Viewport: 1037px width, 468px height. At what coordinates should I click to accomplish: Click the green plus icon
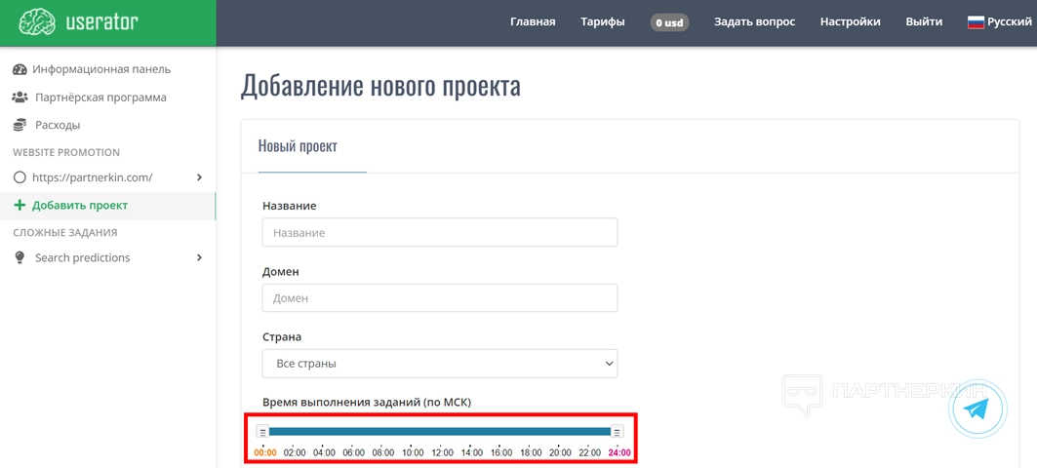[20, 206]
